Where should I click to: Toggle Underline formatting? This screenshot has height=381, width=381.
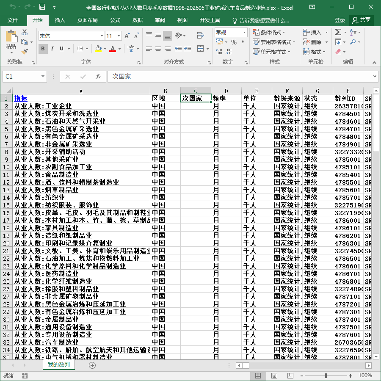tap(61, 49)
